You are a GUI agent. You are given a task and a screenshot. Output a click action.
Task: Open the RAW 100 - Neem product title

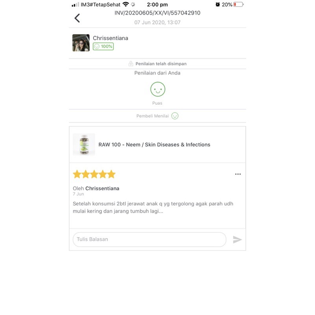(x=154, y=145)
